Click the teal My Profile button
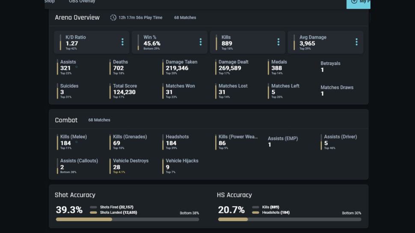Viewport: 415px width, 233px height. click(359, 3)
